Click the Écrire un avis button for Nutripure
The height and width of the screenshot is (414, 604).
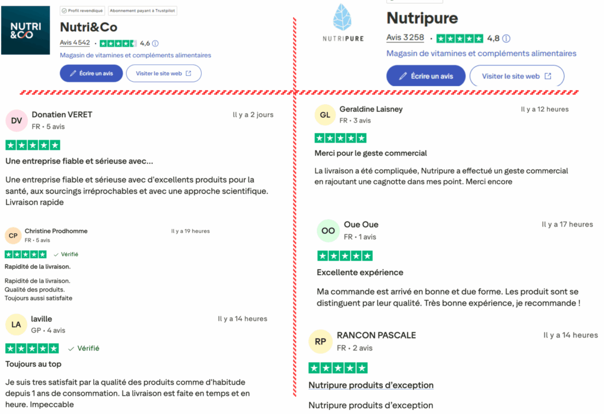(426, 76)
